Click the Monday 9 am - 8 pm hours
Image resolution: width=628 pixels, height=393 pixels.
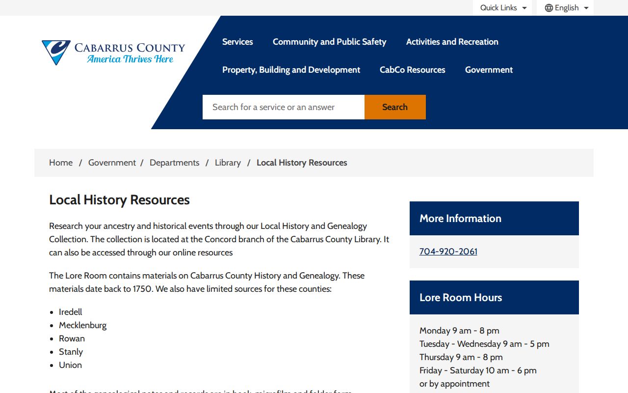[459, 331]
